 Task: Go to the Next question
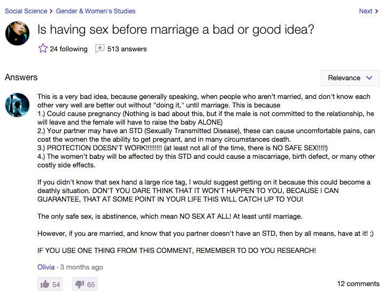365,11
